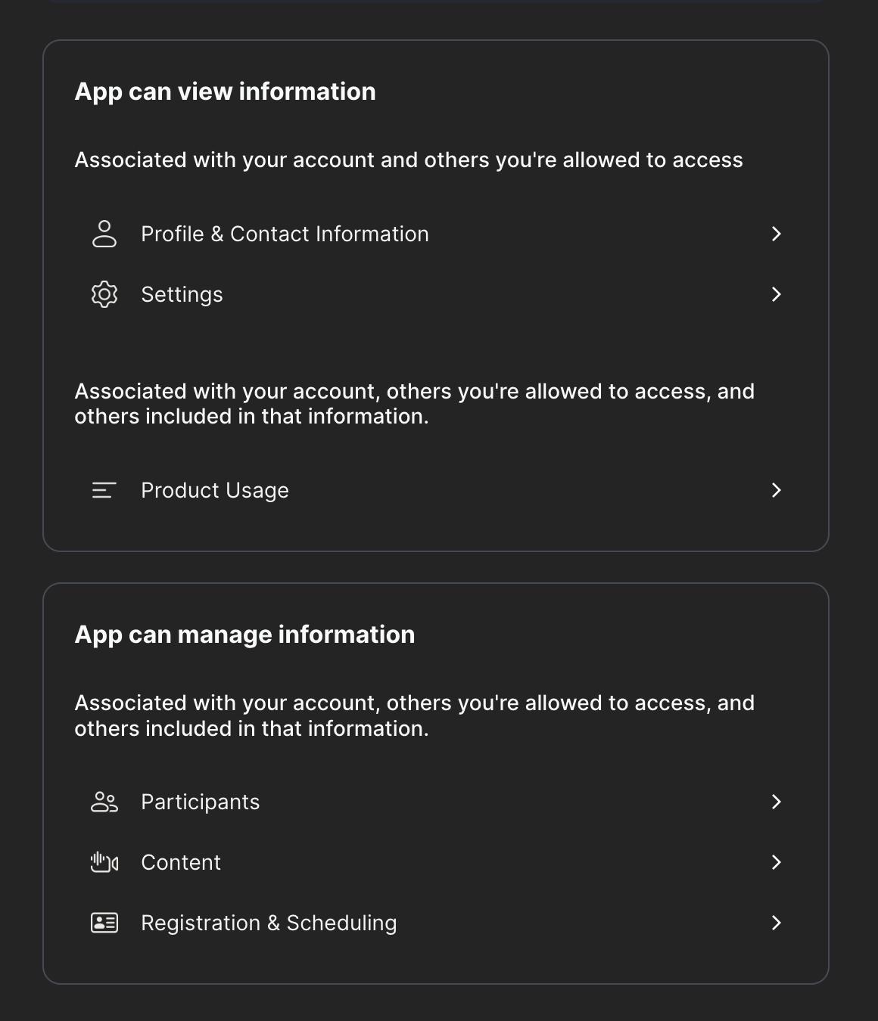Expand the Participants chevron arrow
The height and width of the screenshot is (1021, 878).
tap(776, 802)
